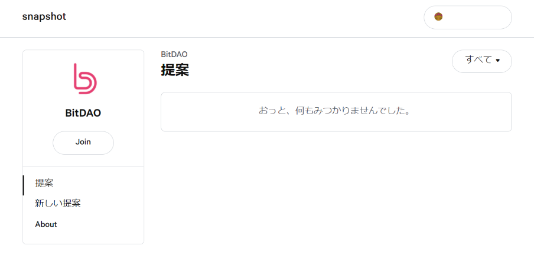This screenshot has width=534, height=259.
Task: Click the active marker bar beside 提案
Action: coord(23,185)
